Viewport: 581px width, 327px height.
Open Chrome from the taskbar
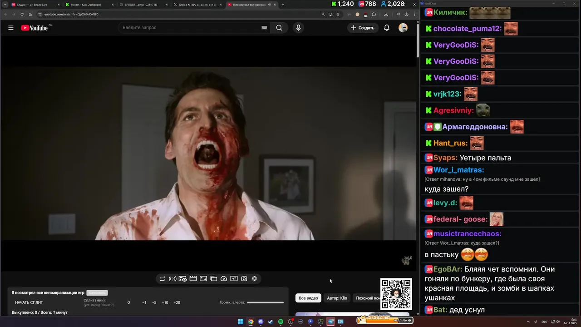pyautogui.click(x=251, y=322)
